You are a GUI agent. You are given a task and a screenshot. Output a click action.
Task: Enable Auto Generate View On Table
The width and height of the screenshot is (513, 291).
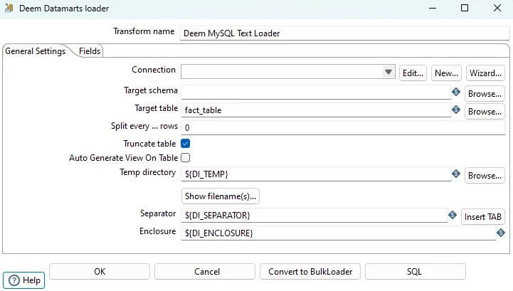coord(186,158)
